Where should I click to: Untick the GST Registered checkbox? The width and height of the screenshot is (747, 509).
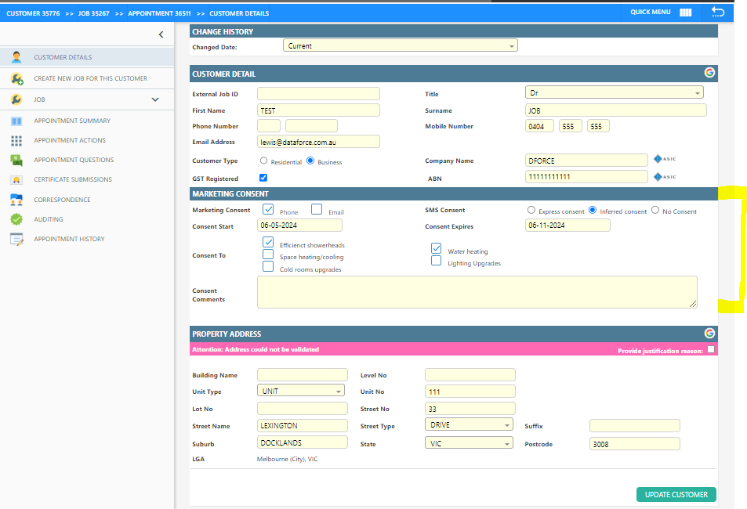[263, 178]
